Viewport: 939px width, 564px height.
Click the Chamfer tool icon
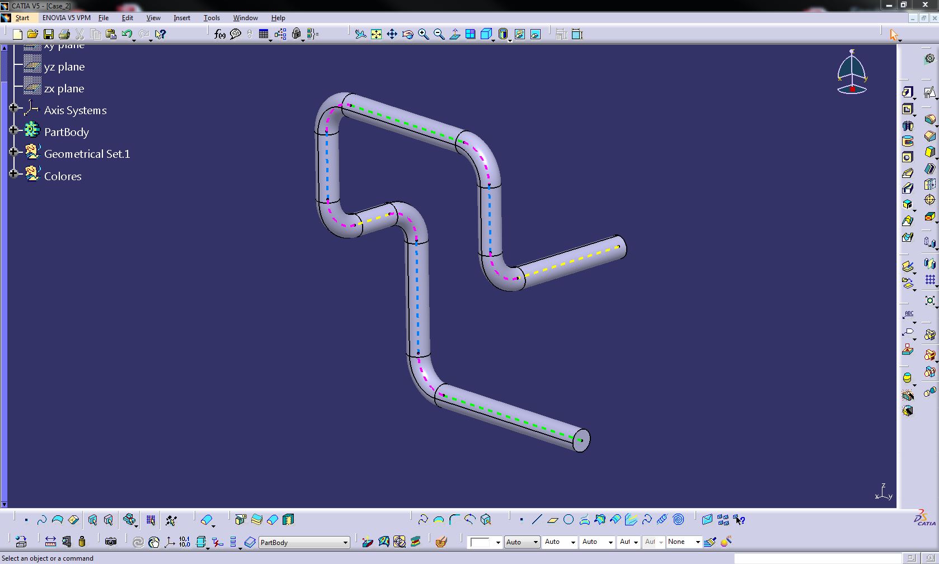pyautogui.click(x=929, y=136)
